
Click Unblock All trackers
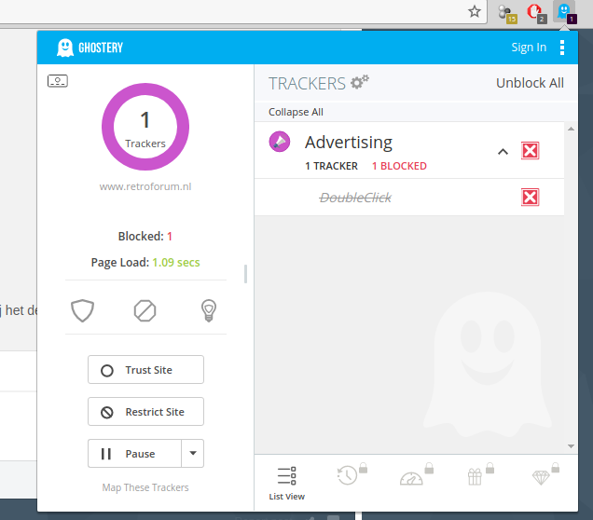(x=530, y=83)
